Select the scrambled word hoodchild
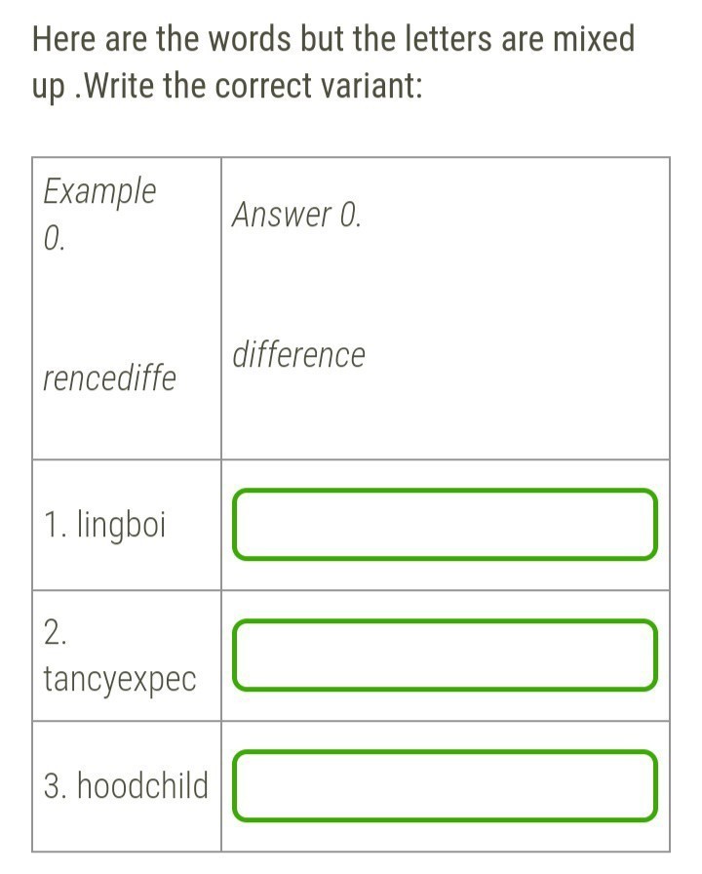702x874 pixels. point(142,785)
